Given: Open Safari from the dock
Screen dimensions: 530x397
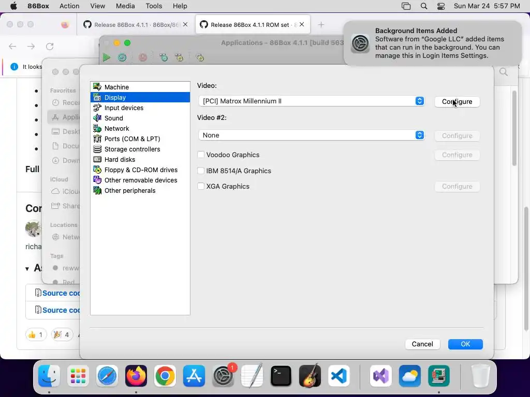Looking at the screenshot, I should click(x=107, y=376).
